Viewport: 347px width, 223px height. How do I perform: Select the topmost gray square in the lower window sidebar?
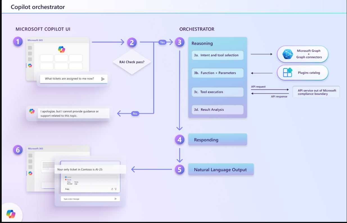coord(30,156)
